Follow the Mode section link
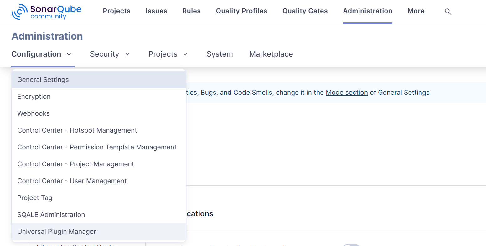The height and width of the screenshot is (246, 486). click(x=347, y=93)
